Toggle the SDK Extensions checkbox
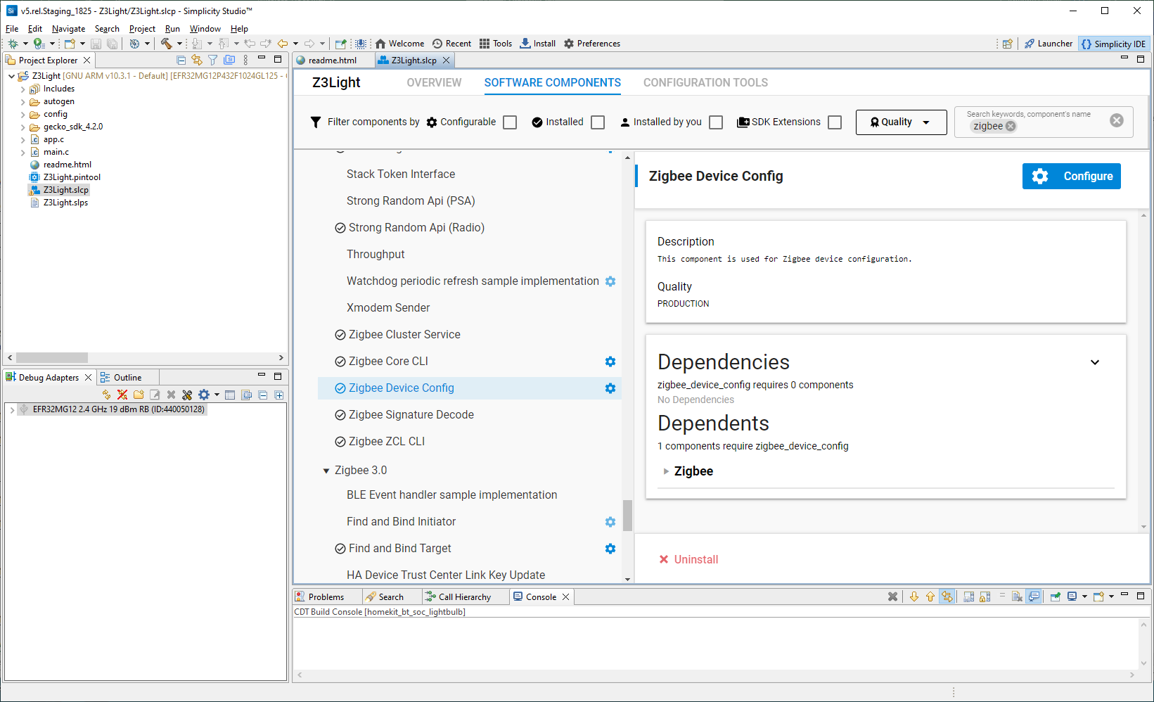1154x702 pixels. (835, 122)
